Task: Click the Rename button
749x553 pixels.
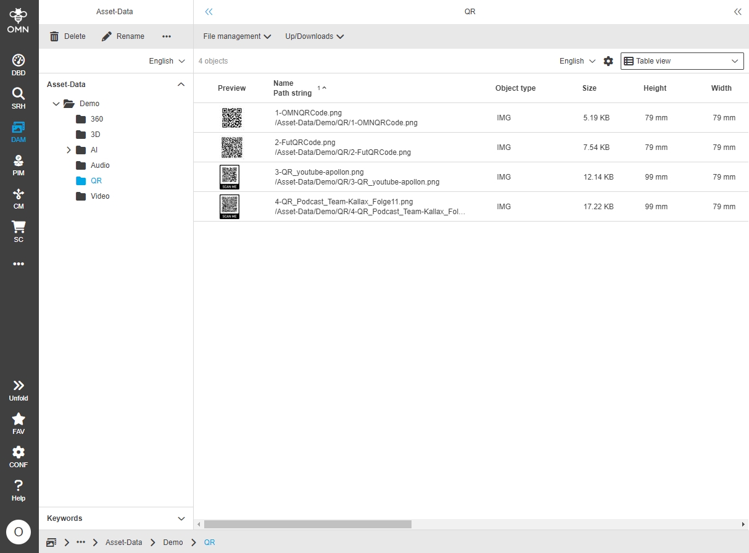Action: tap(123, 36)
